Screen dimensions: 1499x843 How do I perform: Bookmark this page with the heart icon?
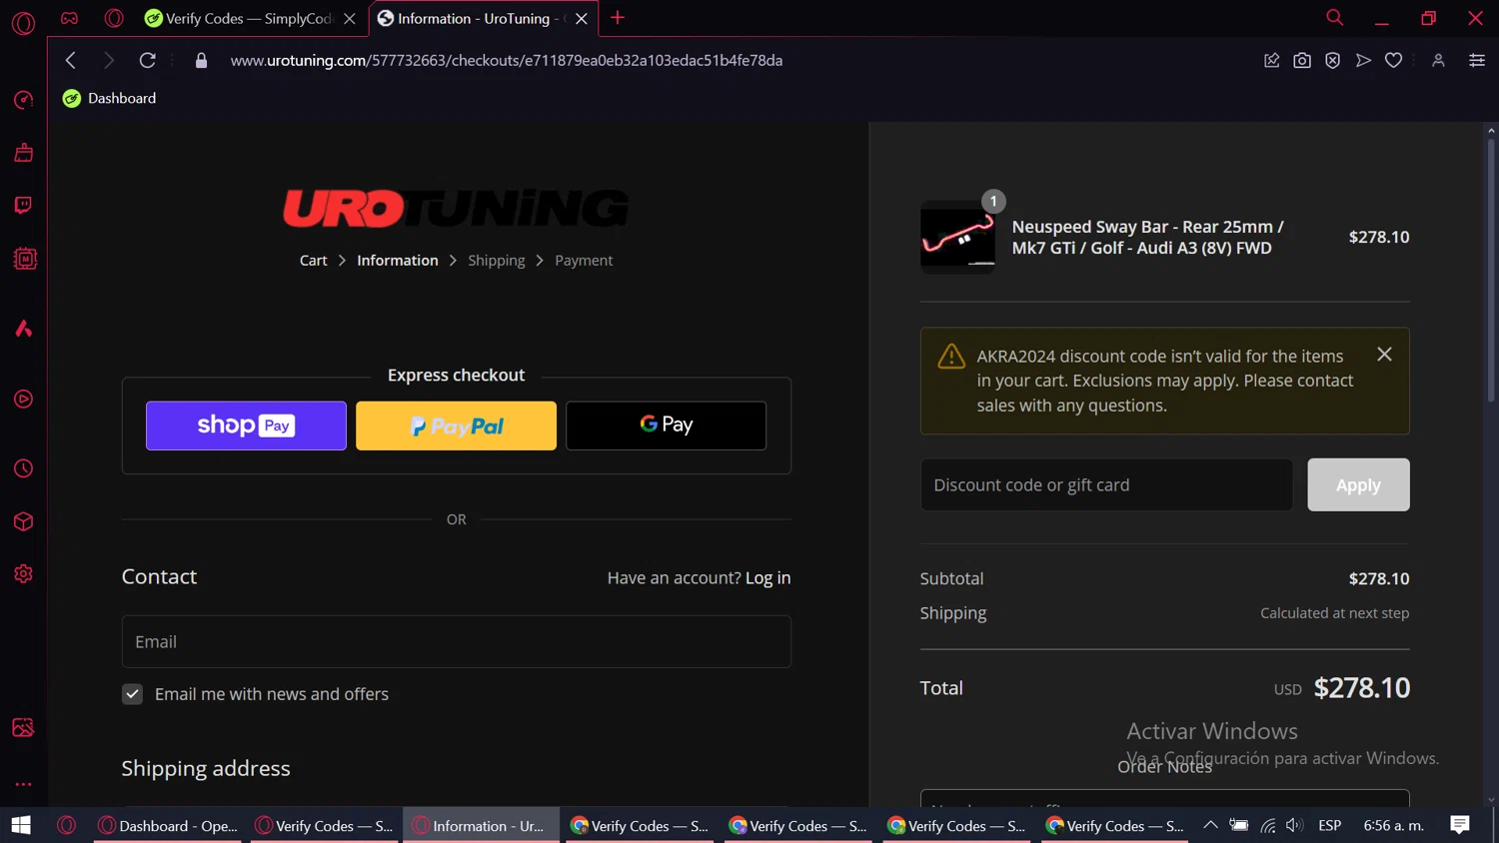pyautogui.click(x=1393, y=61)
